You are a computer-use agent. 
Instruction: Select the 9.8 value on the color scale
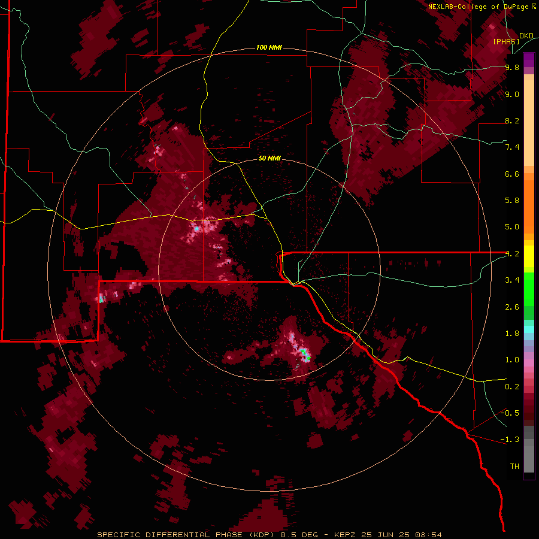click(512, 67)
